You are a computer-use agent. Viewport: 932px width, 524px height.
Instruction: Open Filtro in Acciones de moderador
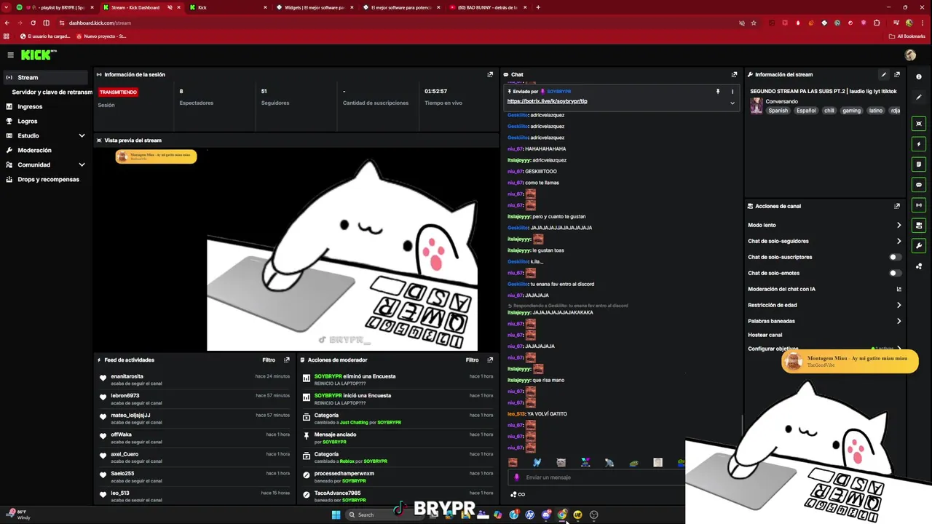(x=472, y=360)
